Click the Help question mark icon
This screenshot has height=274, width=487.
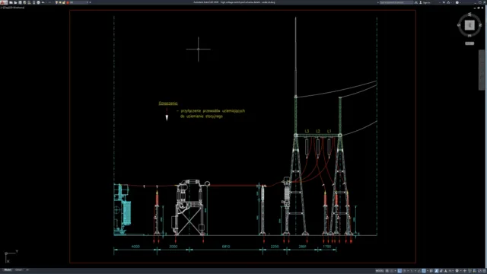click(457, 2)
